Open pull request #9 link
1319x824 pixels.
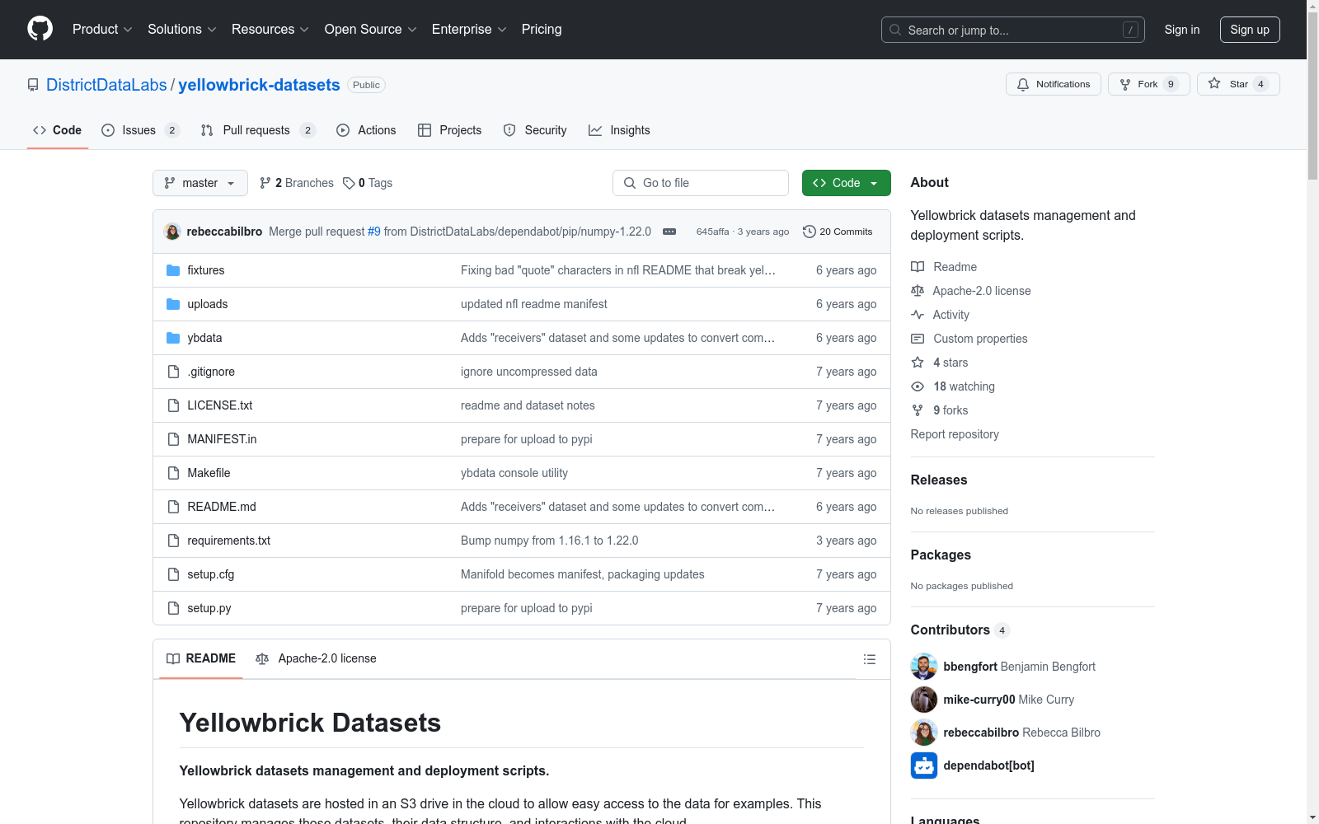[374, 232]
